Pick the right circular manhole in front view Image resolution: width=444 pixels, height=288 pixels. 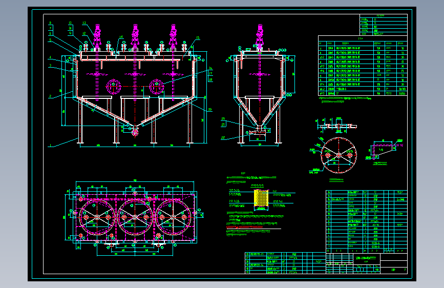click(157, 87)
